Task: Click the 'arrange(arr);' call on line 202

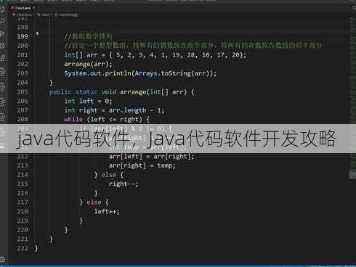Action: pyautogui.click(x=88, y=65)
